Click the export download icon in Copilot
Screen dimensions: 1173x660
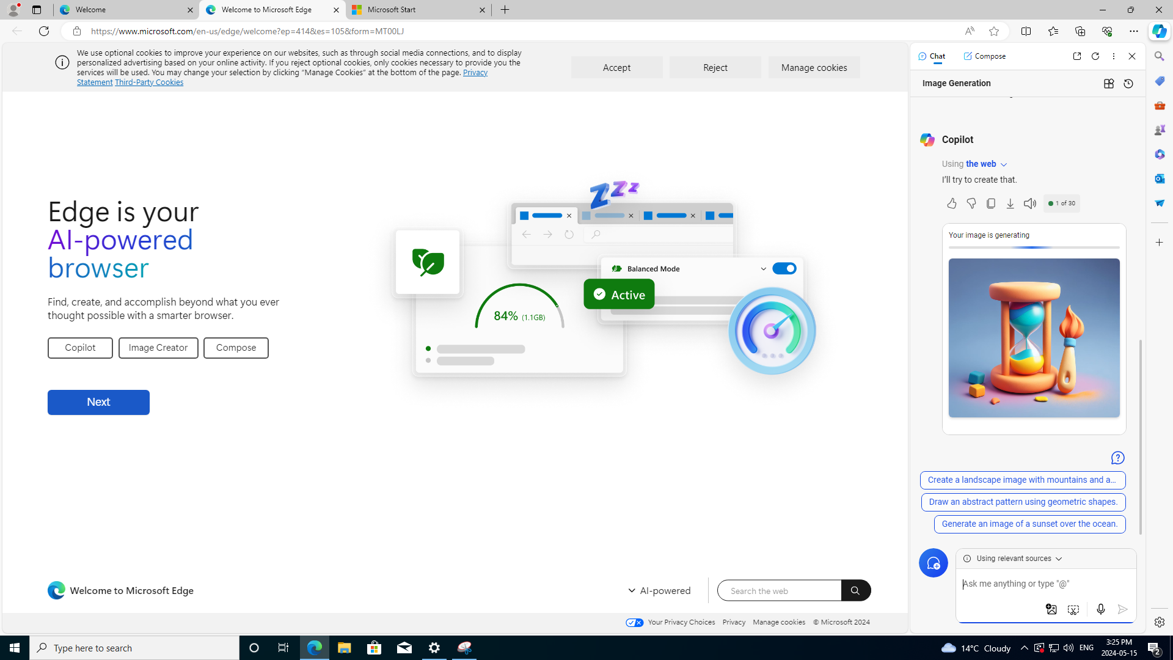pyautogui.click(x=1010, y=204)
